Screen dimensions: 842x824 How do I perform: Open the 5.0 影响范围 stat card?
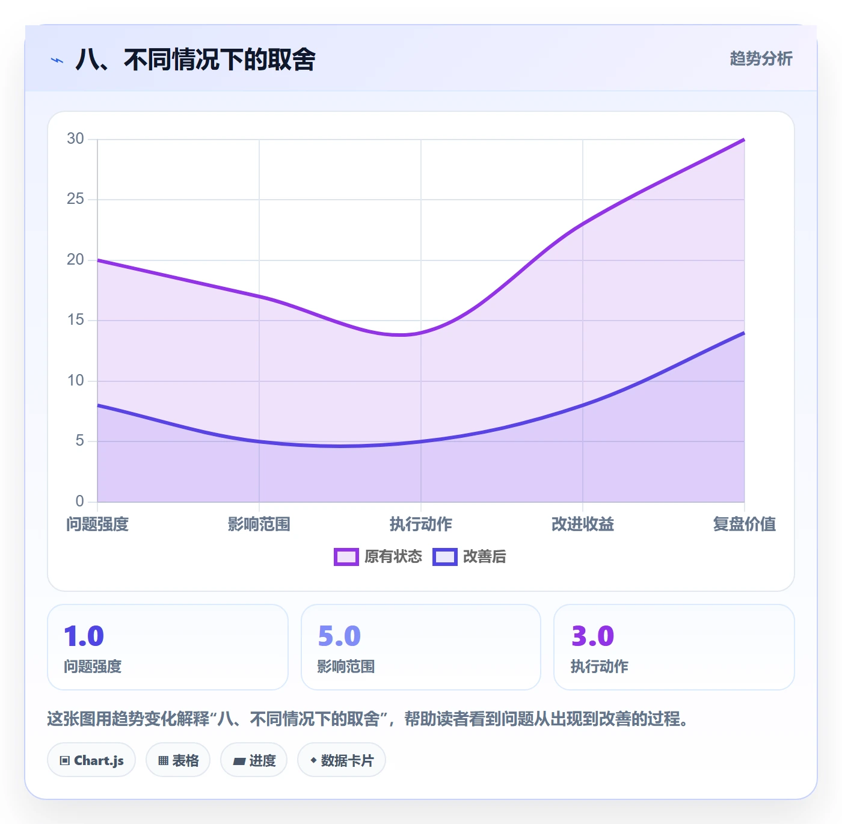[x=421, y=647]
